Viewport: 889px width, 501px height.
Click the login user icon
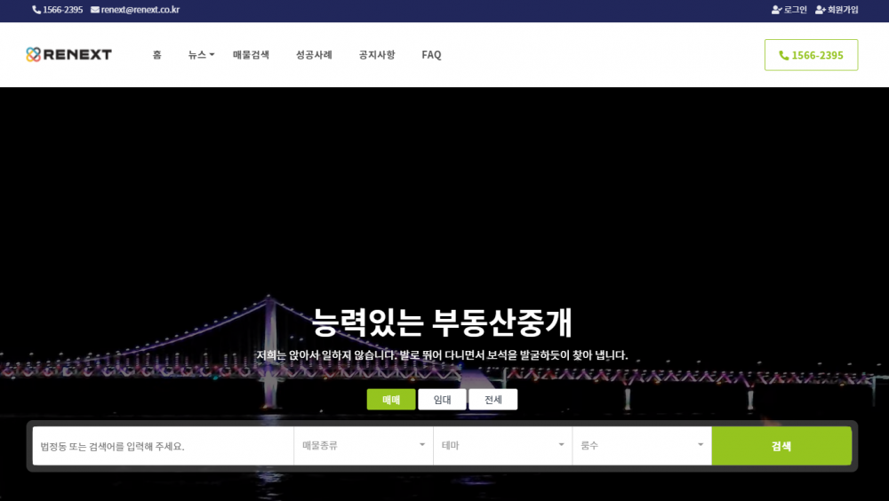[777, 10]
